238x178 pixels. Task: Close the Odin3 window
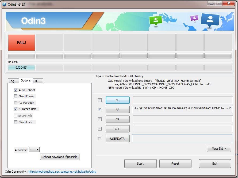click(x=229, y=3)
